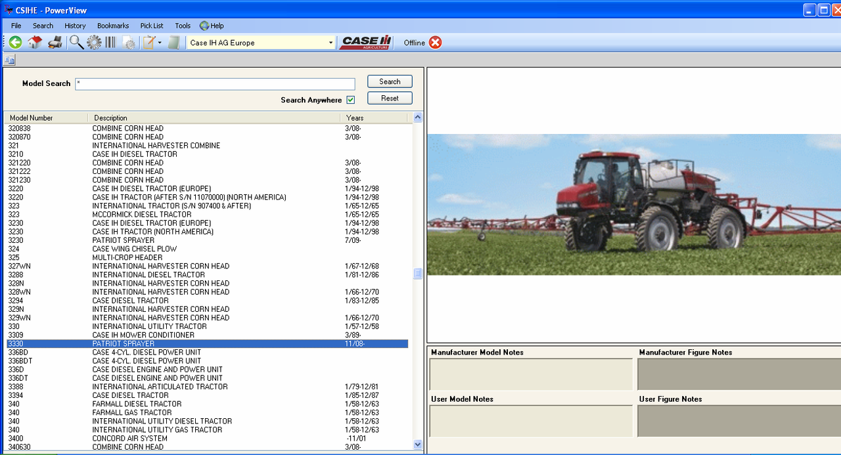841x455 pixels.
Task: Select row 327WN INTERNATIONAL HARVESTER CORN HEAD
Action: 207,266
